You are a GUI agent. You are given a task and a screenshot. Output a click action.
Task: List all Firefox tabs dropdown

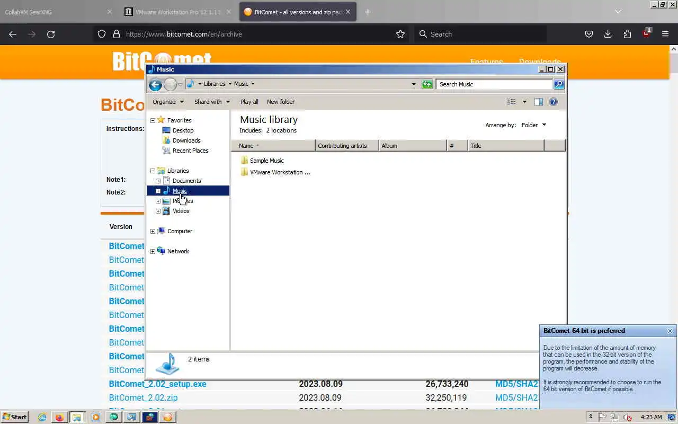618,12
